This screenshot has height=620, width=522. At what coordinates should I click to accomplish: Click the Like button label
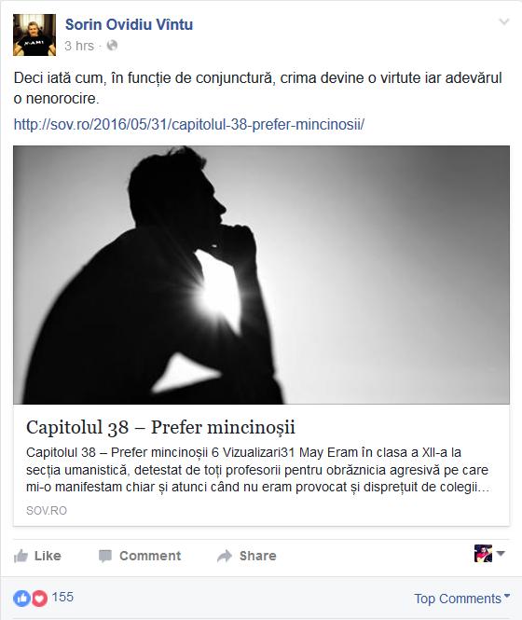click(x=48, y=556)
